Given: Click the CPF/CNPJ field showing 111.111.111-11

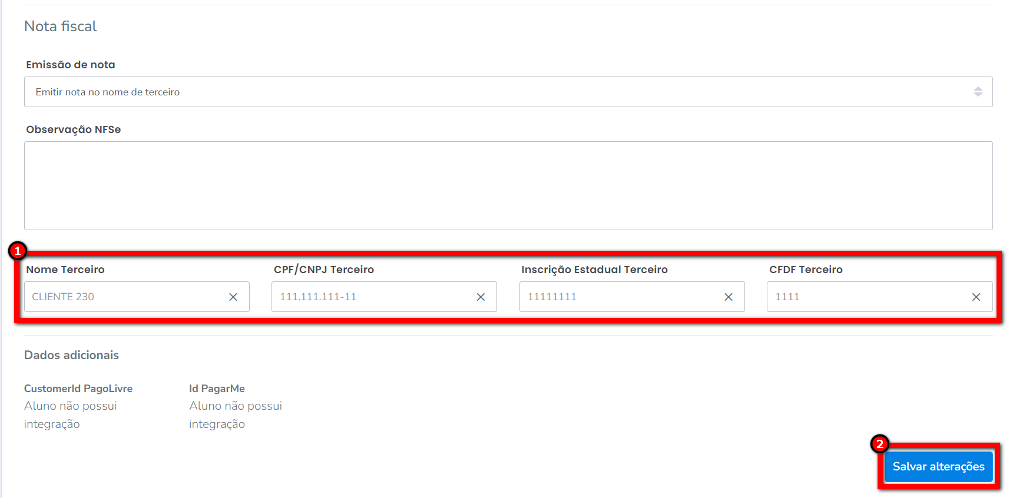Looking at the screenshot, I should pyautogui.click(x=371, y=297).
